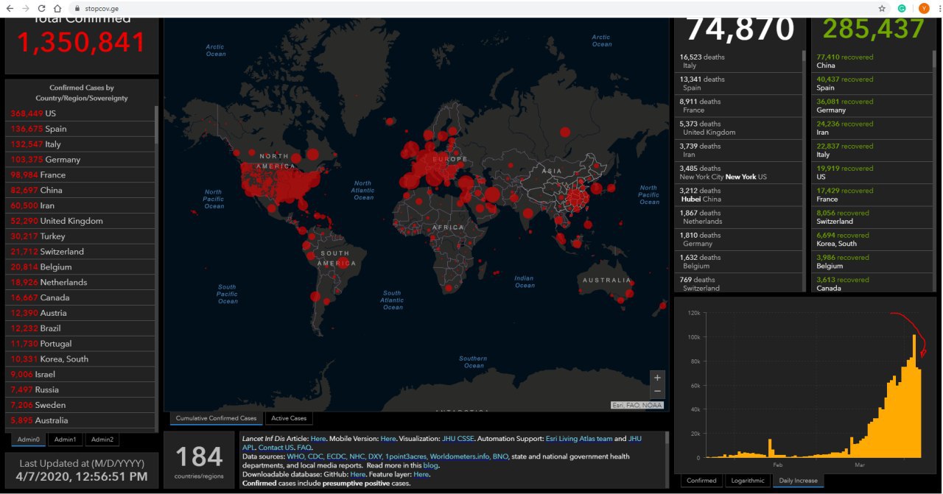Open the CDC data source link
Image resolution: width=943 pixels, height=494 pixels.
(315, 456)
